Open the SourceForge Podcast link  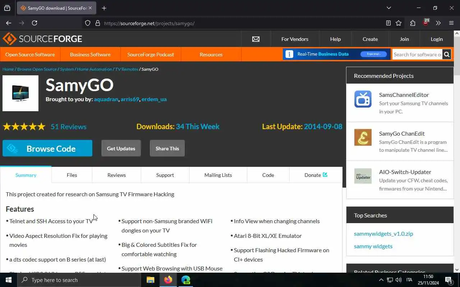pyautogui.click(x=151, y=55)
